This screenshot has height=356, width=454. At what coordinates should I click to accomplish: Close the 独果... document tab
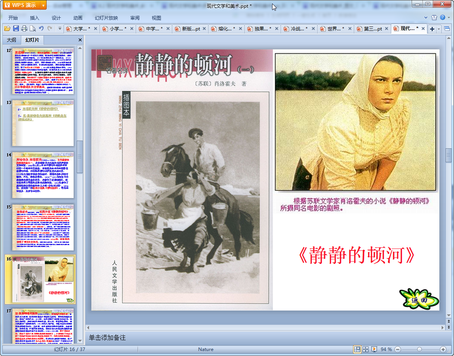[276, 29]
